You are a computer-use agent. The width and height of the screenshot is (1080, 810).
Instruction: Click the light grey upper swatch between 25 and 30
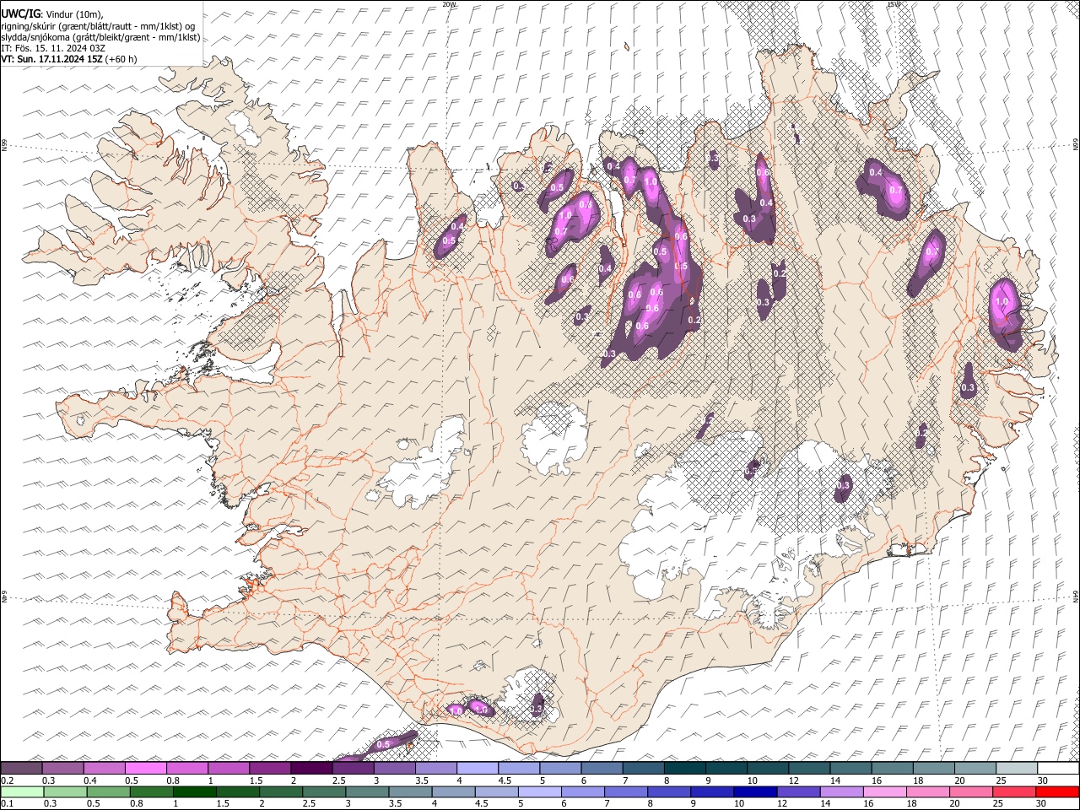click(1018, 769)
